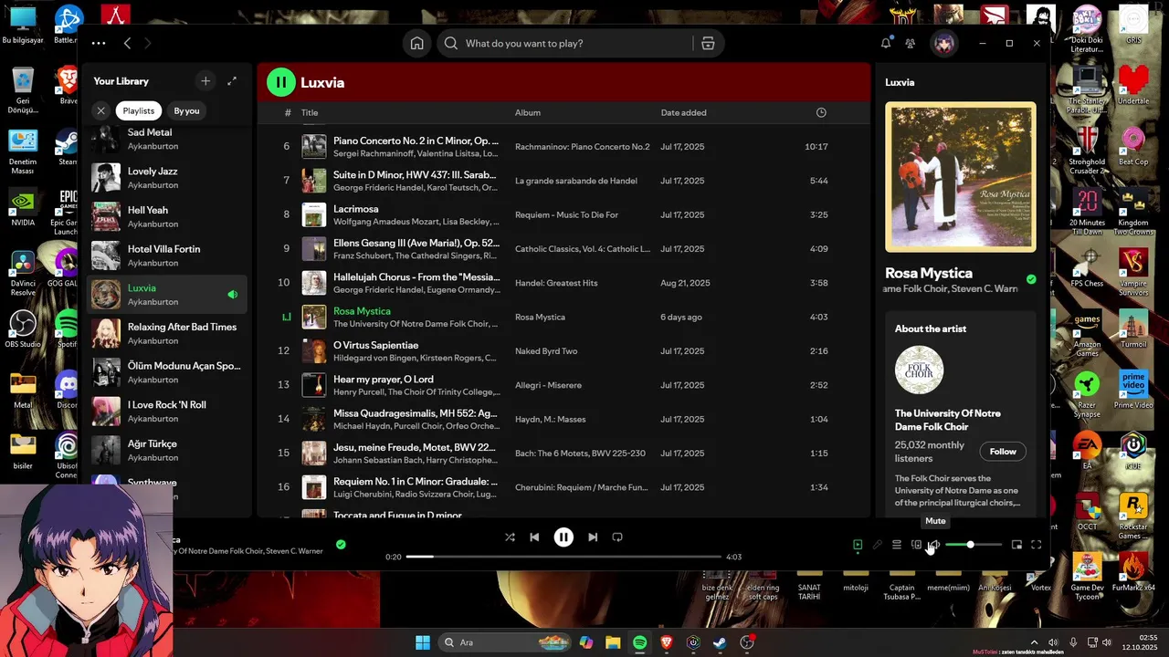Enter full screen mode

pyautogui.click(x=1037, y=545)
